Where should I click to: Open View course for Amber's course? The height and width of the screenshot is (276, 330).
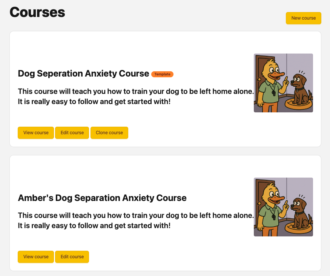click(x=36, y=257)
